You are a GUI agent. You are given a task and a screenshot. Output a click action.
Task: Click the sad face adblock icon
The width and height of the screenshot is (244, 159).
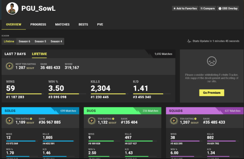coord(212,61)
